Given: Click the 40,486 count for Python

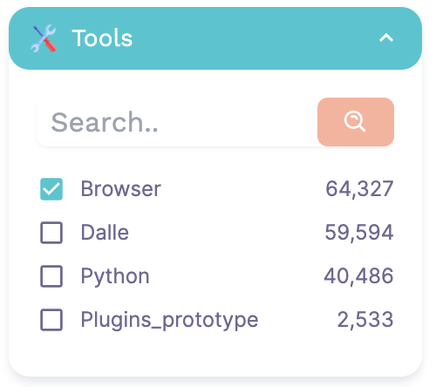Looking at the screenshot, I should click(x=359, y=276).
